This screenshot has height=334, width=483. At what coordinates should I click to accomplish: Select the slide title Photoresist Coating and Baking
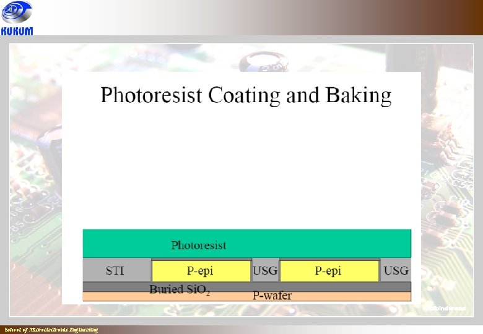[246, 95]
